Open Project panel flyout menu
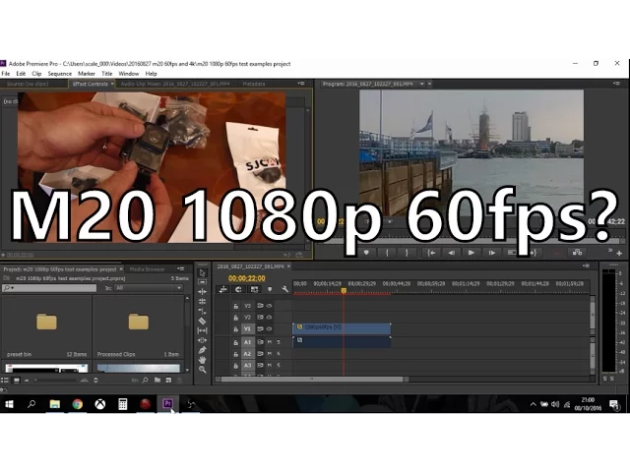This screenshot has width=630, height=472. pos(181,268)
